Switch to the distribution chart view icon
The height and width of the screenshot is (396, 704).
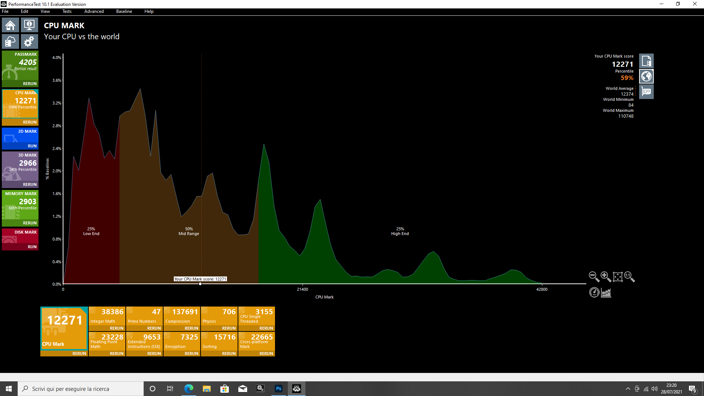(606, 292)
